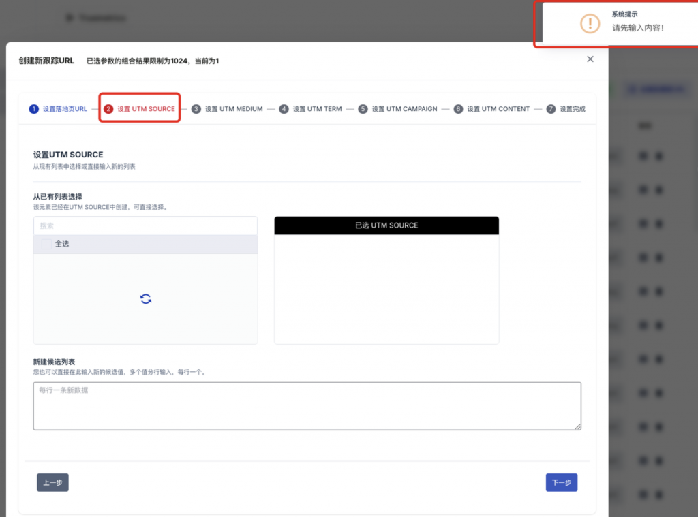Tick the 全选 select-all checkbox
698x517 pixels.
46,244
